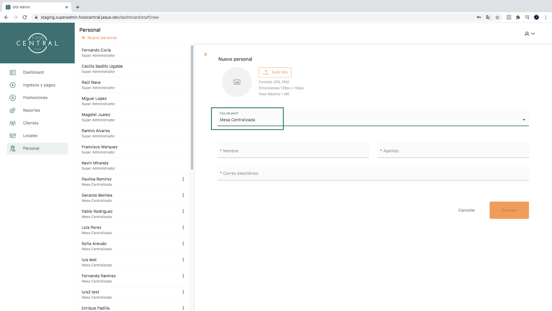Open browser extensions puzzle icon

click(x=518, y=17)
